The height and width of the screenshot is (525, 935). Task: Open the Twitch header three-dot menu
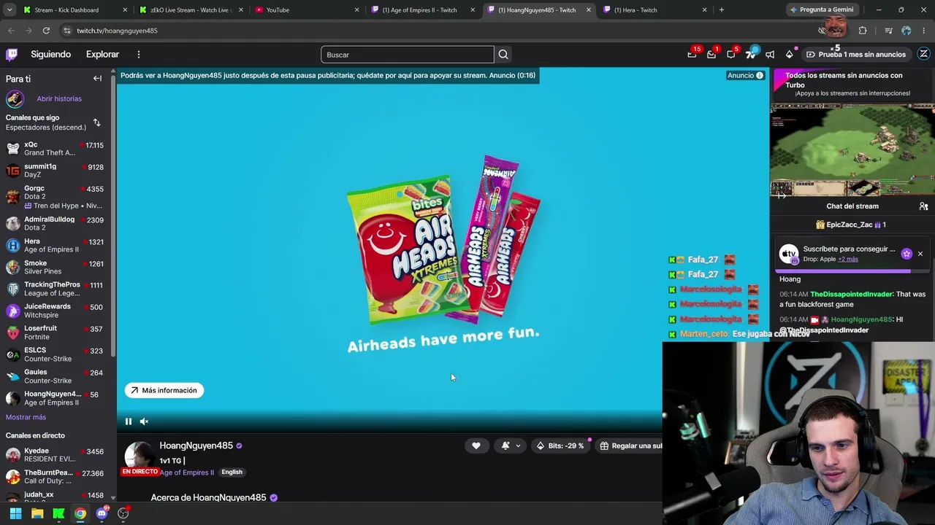(x=138, y=54)
